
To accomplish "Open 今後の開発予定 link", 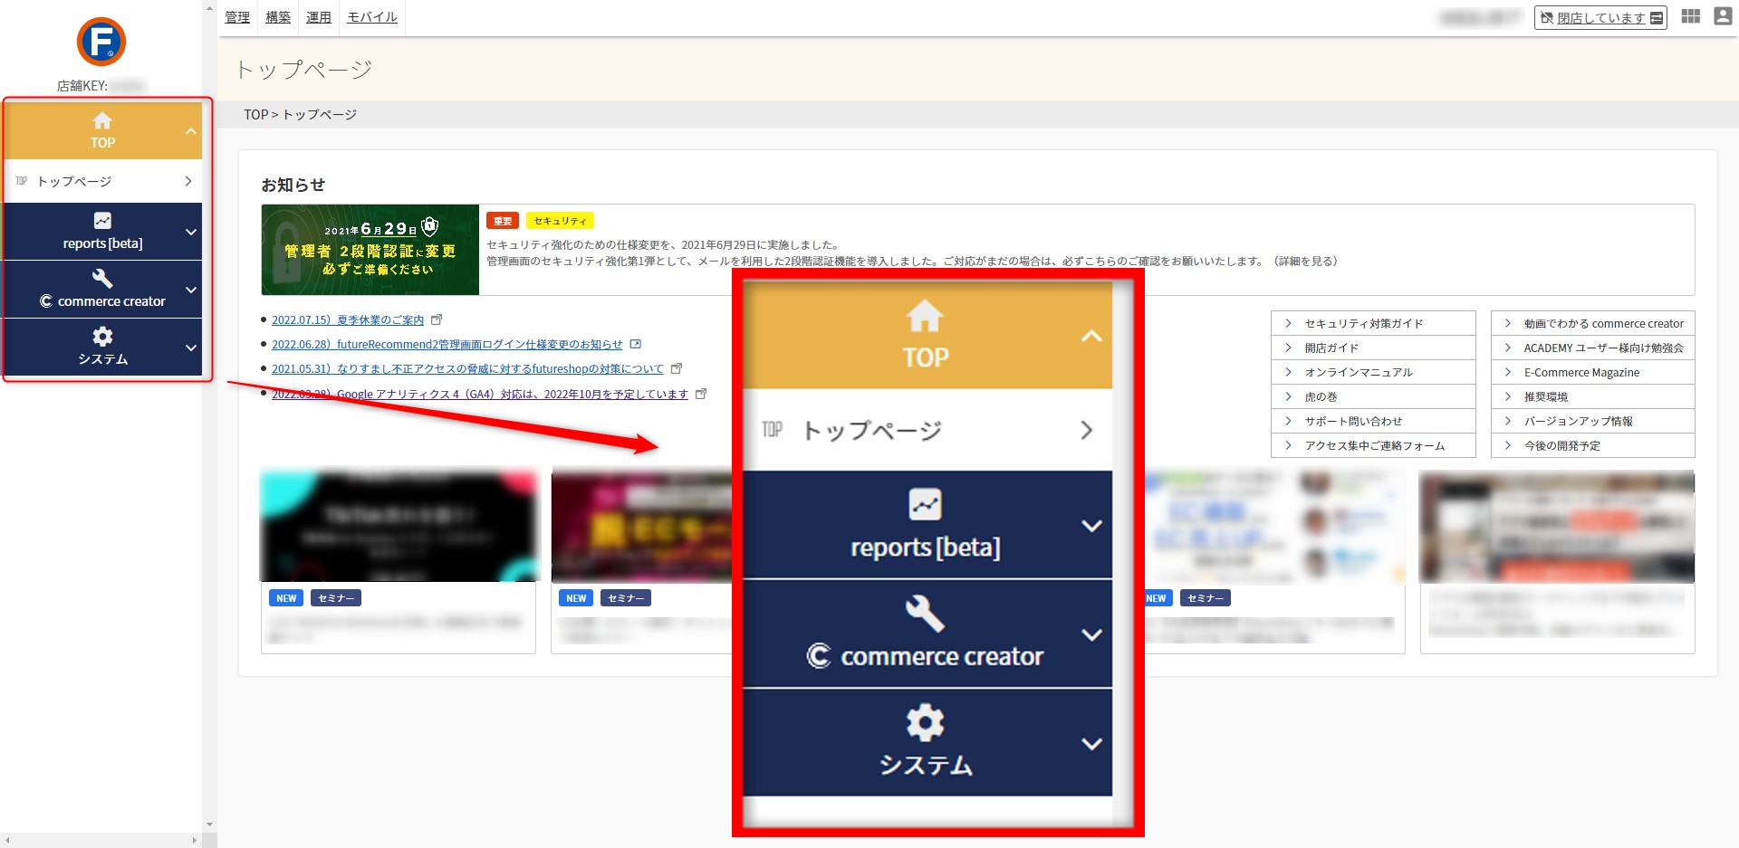I will pyautogui.click(x=1593, y=445).
